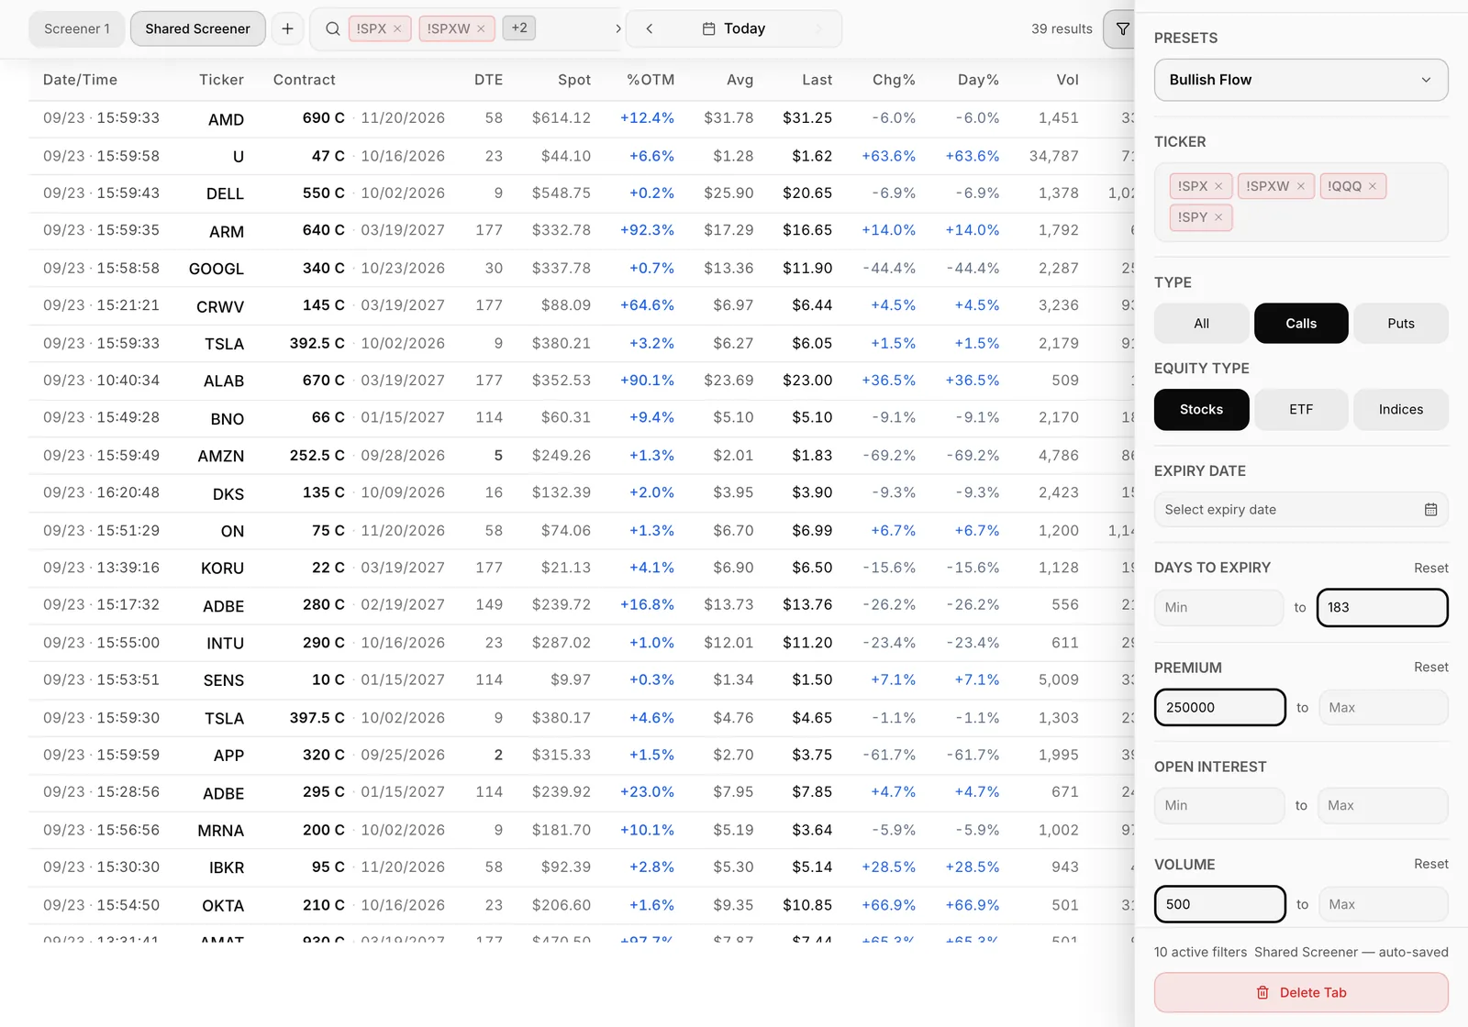Open the Bullish Flow presets dropdown
This screenshot has width=1468, height=1027.
[1301, 80]
